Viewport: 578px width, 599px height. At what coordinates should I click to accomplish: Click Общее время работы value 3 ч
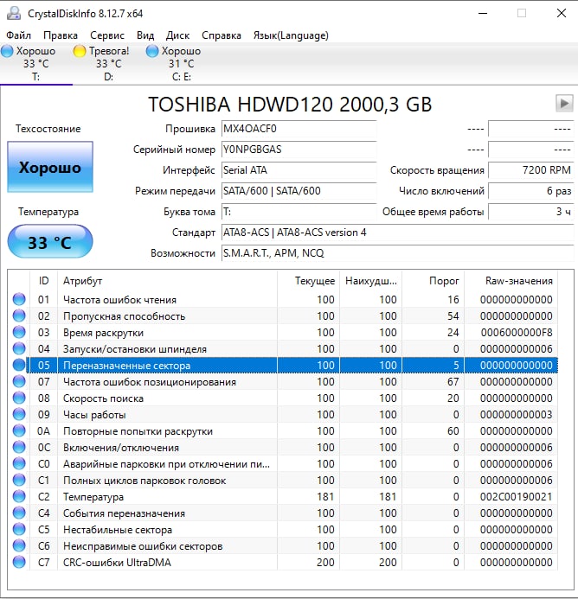531,212
